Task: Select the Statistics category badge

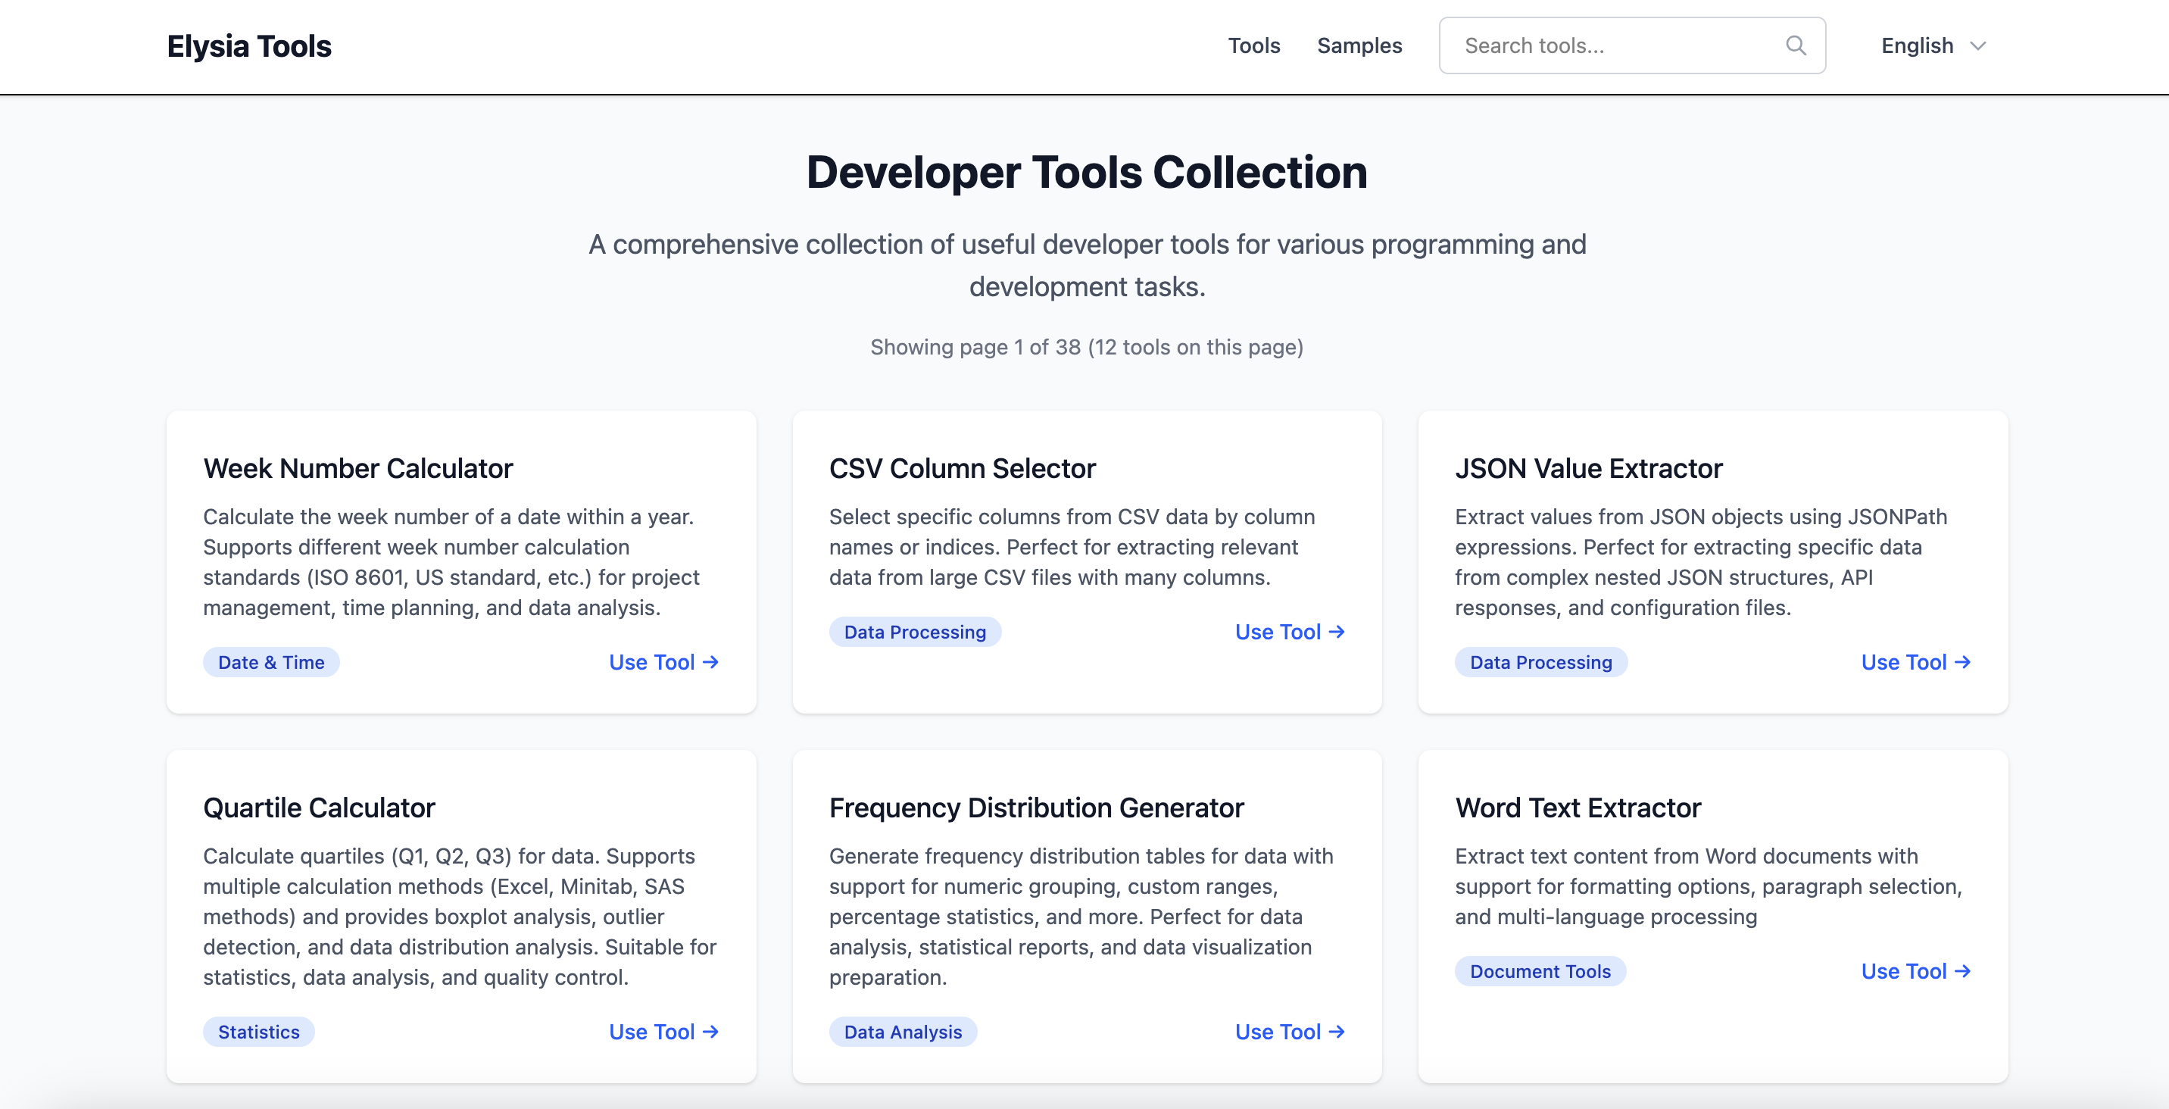Action: pyautogui.click(x=257, y=1032)
